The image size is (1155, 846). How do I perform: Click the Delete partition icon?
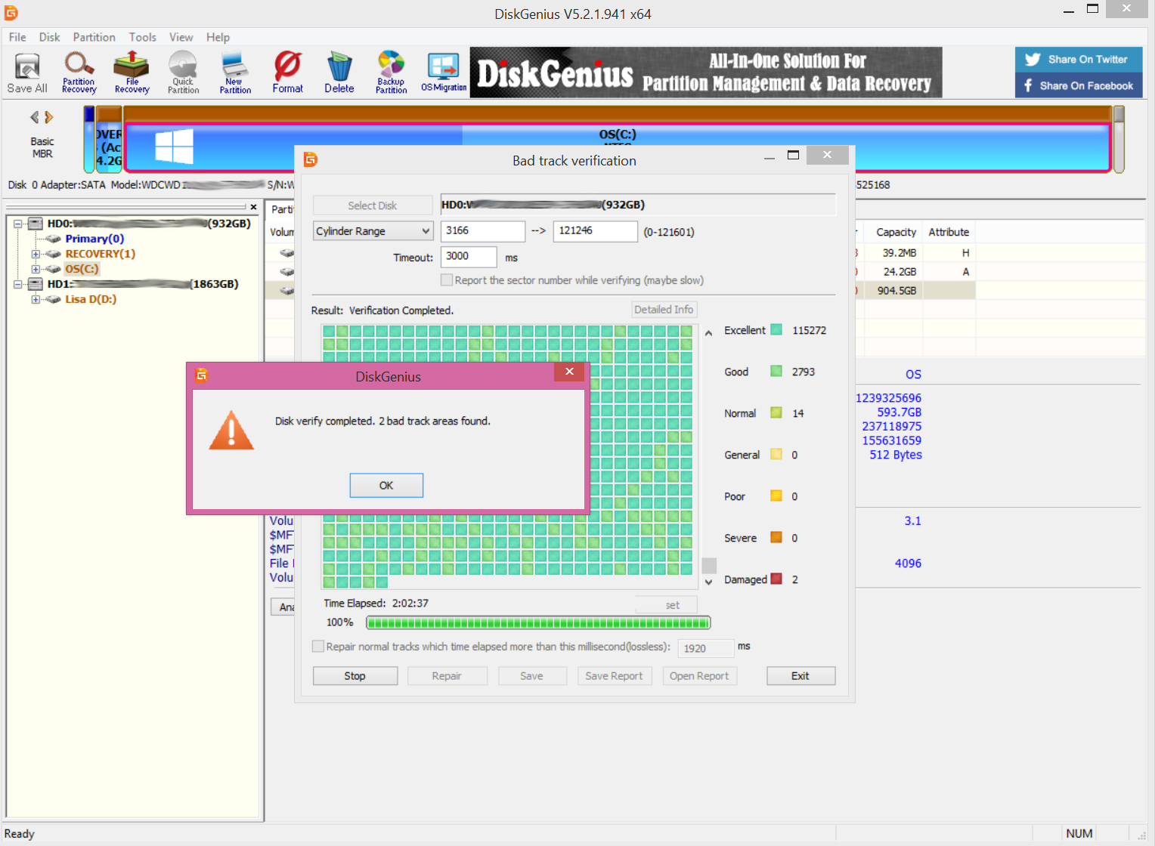click(x=339, y=73)
